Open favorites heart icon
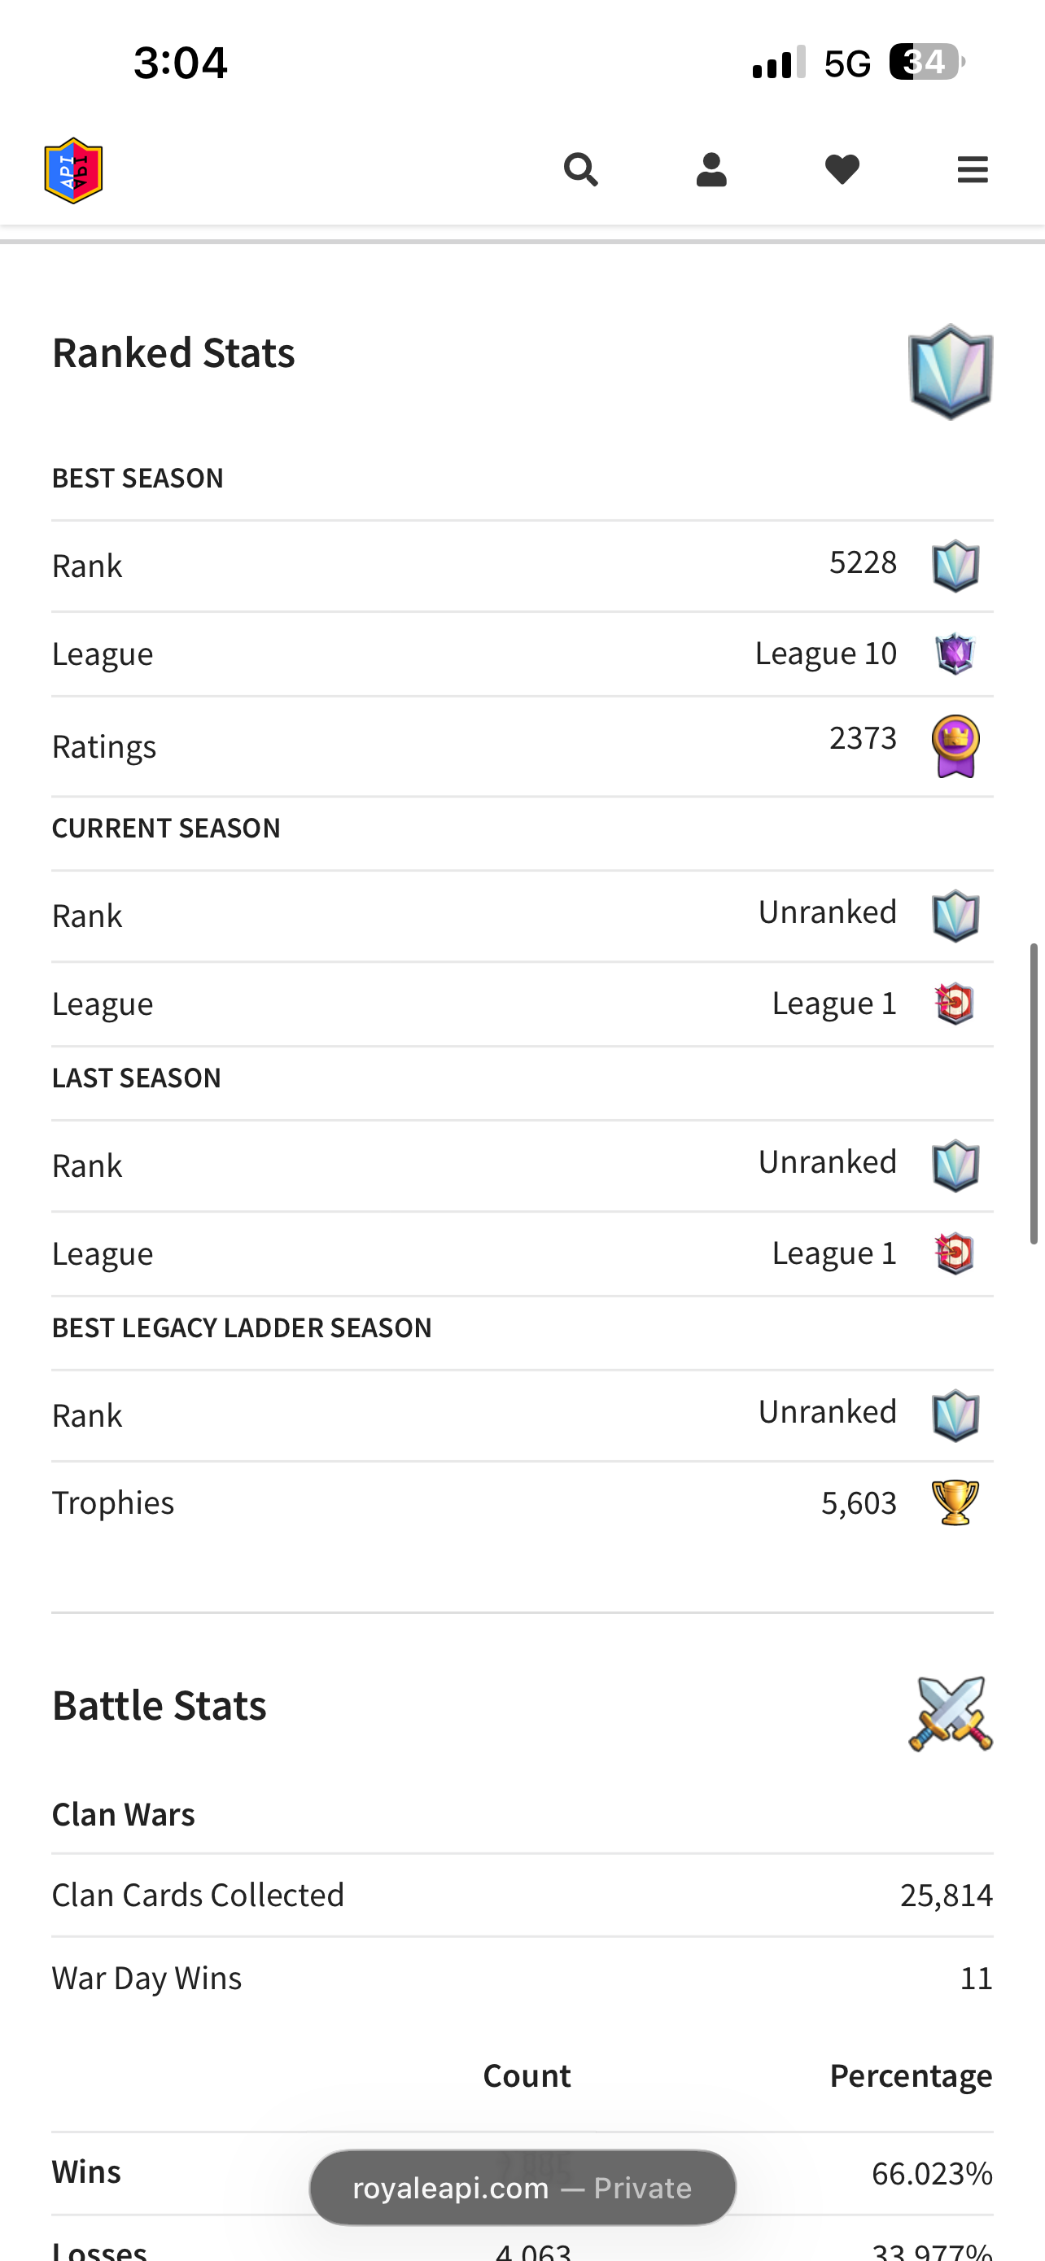 (x=842, y=169)
